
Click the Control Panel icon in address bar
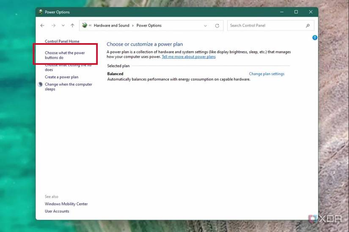pyautogui.click(x=85, y=25)
